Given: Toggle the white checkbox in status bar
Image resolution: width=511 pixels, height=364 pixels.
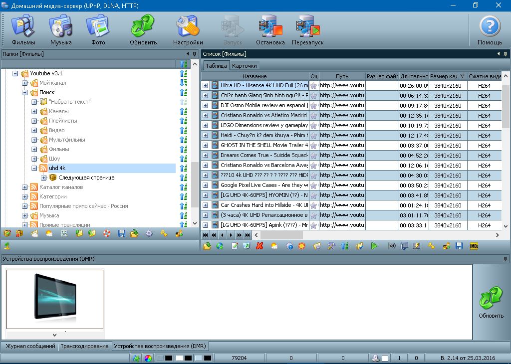Looking at the screenshot, I should tap(385, 358).
